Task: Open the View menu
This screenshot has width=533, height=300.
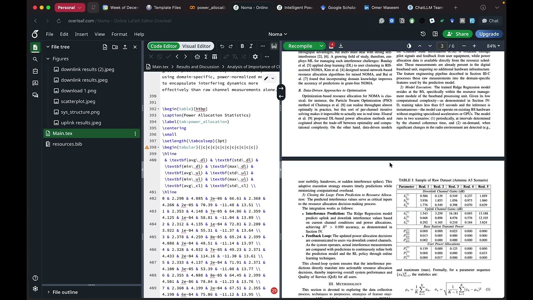Action: [100, 34]
